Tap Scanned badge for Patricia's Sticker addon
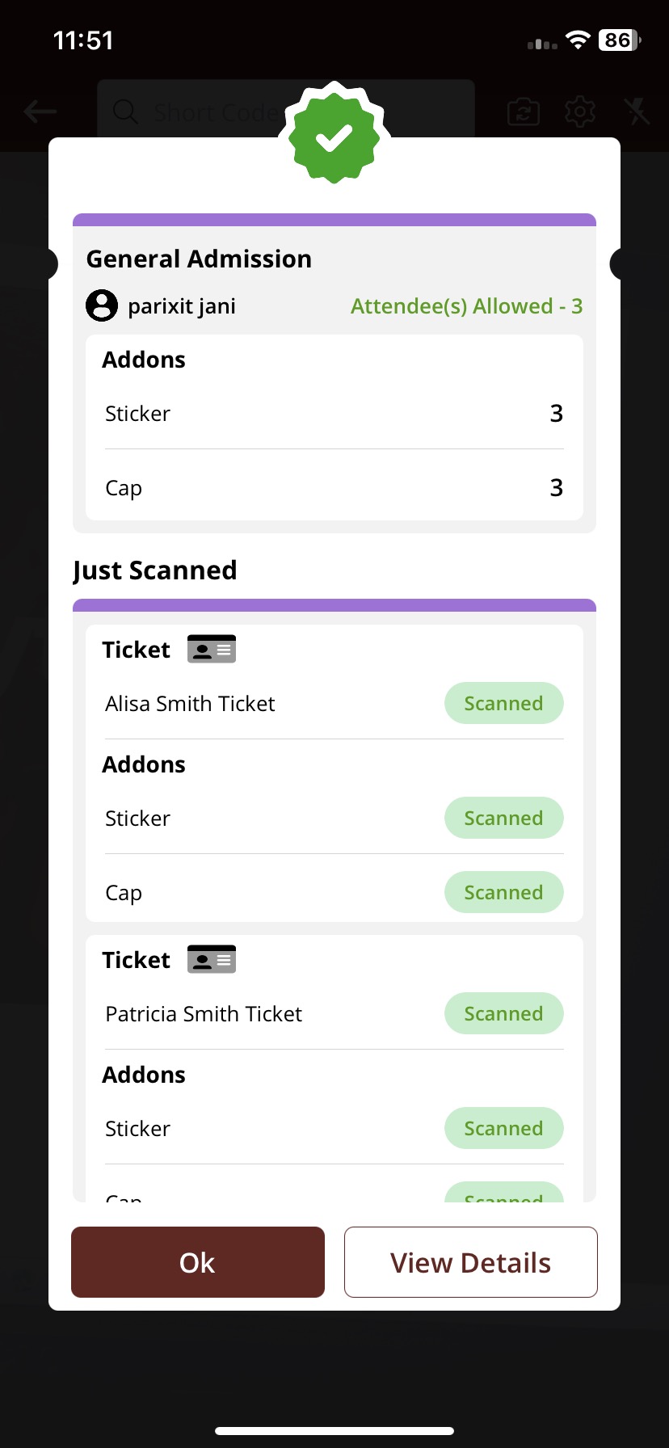The height and width of the screenshot is (1448, 669). point(504,1128)
